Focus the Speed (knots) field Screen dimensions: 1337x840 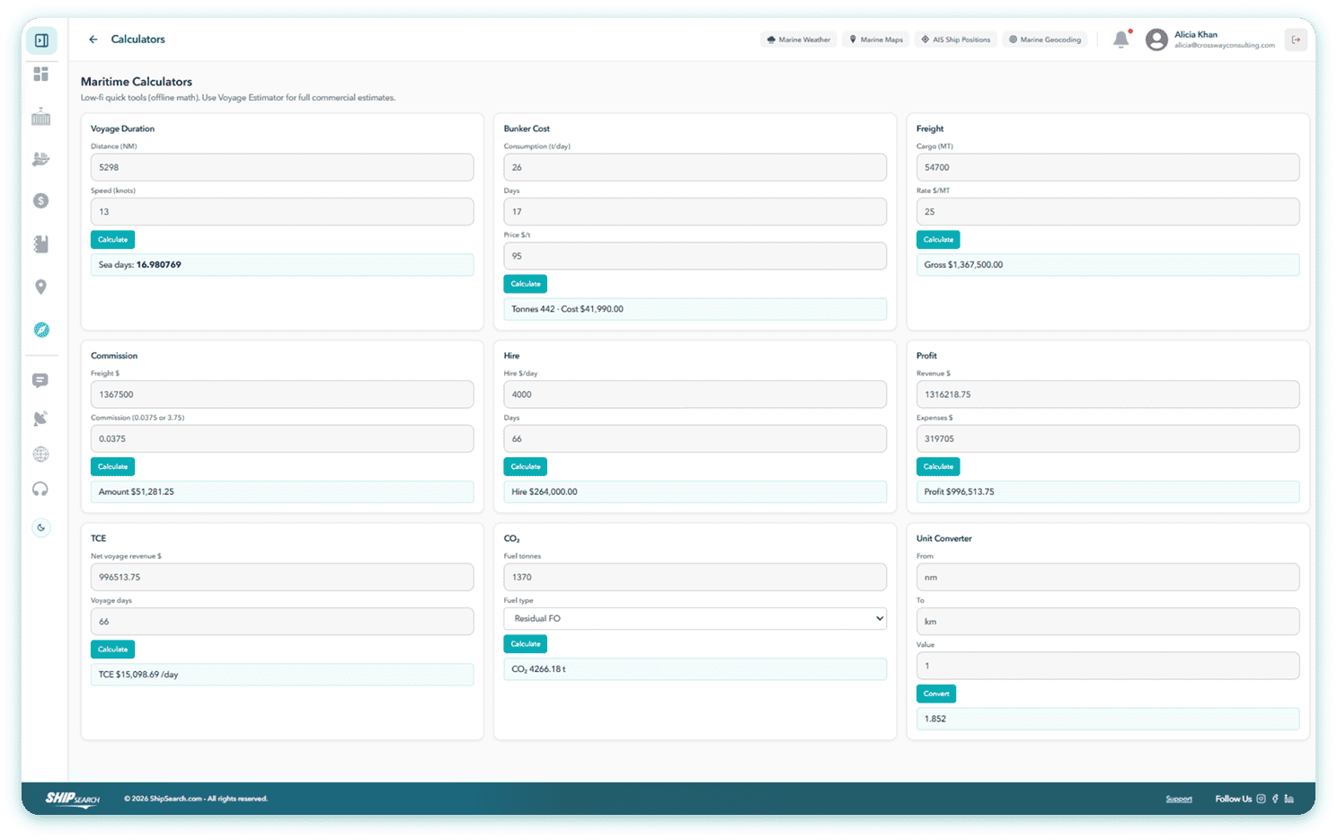pyautogui.click(x=282, y=212)
